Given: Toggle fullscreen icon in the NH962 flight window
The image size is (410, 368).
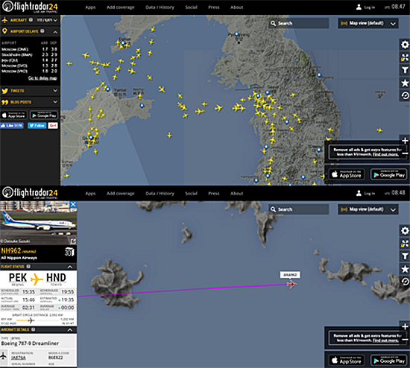Looking at the screenshot, I should (x=405, y=244).
